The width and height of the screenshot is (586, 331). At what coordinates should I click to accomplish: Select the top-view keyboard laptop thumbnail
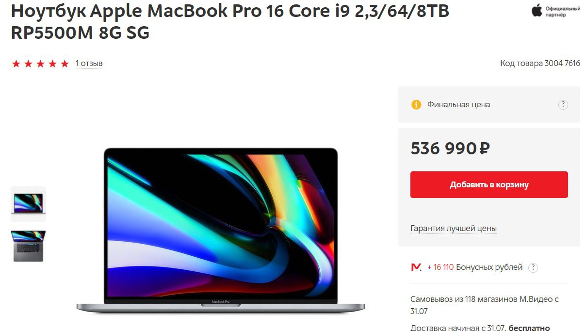pos(28,246)
